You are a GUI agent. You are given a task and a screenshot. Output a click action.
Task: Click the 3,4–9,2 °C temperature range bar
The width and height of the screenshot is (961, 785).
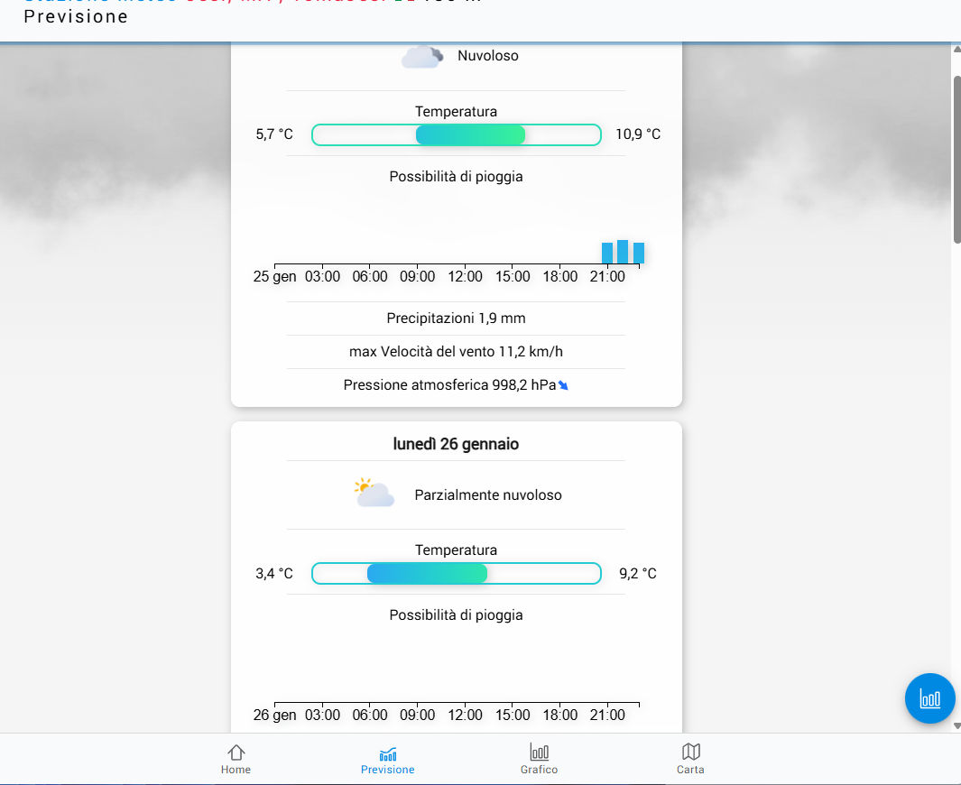click(456, 573)
